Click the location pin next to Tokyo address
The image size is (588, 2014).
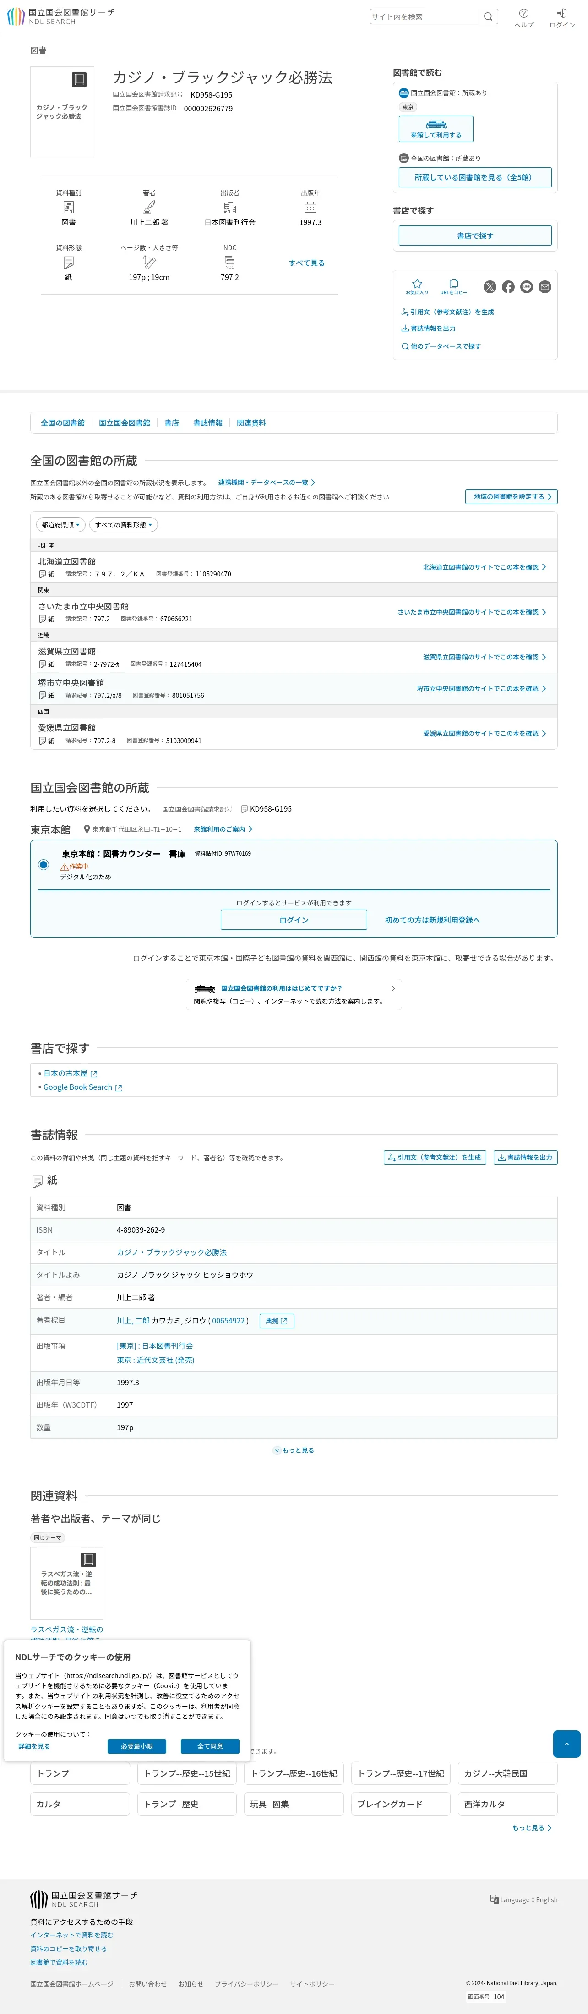tap(87, 829)
